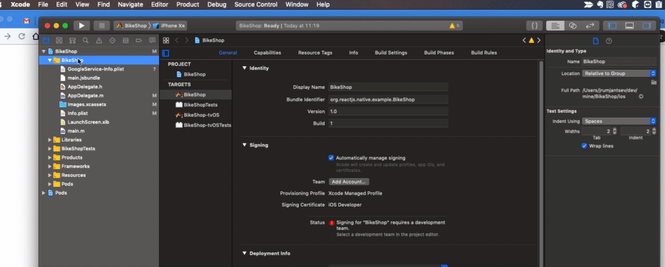Go forward in editor history
The image size is (665, 267).
click(x=187, y=41)
